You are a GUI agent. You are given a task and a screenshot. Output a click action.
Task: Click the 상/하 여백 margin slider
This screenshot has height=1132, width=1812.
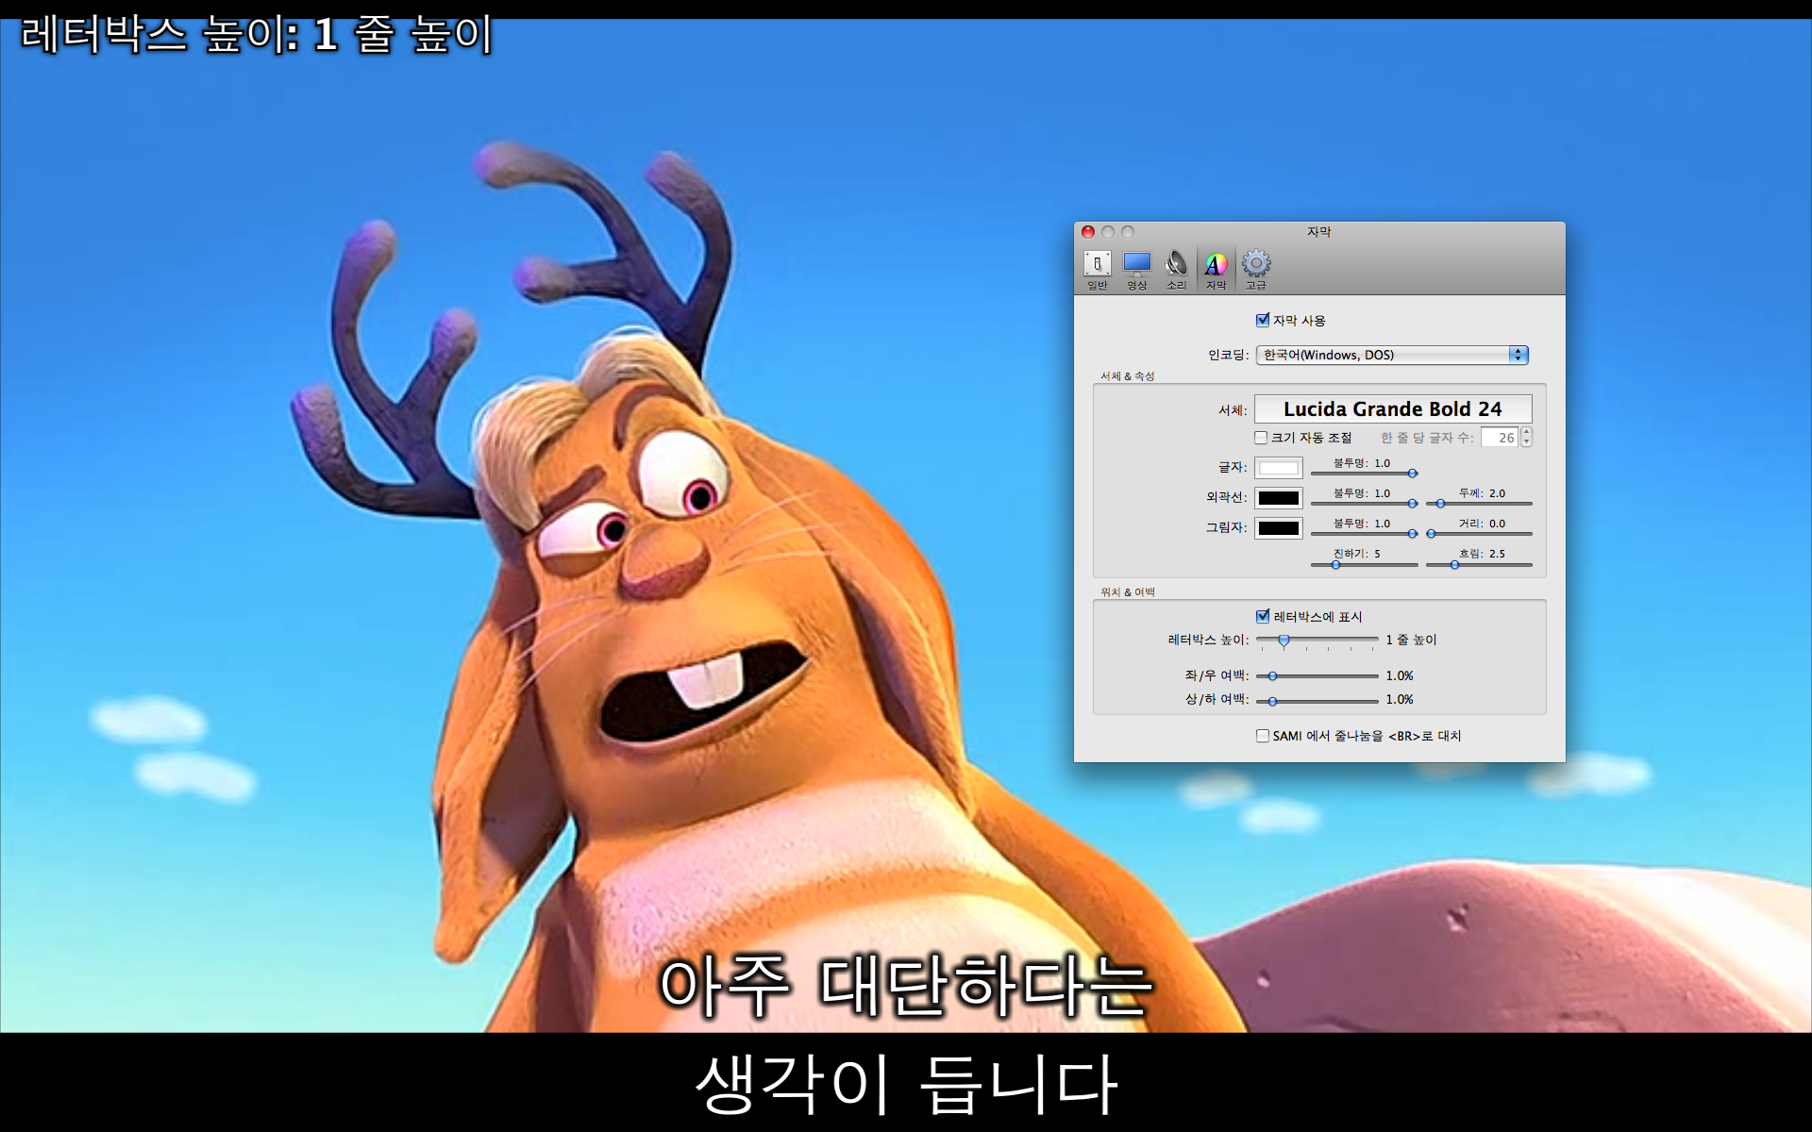click(1317, 701)
